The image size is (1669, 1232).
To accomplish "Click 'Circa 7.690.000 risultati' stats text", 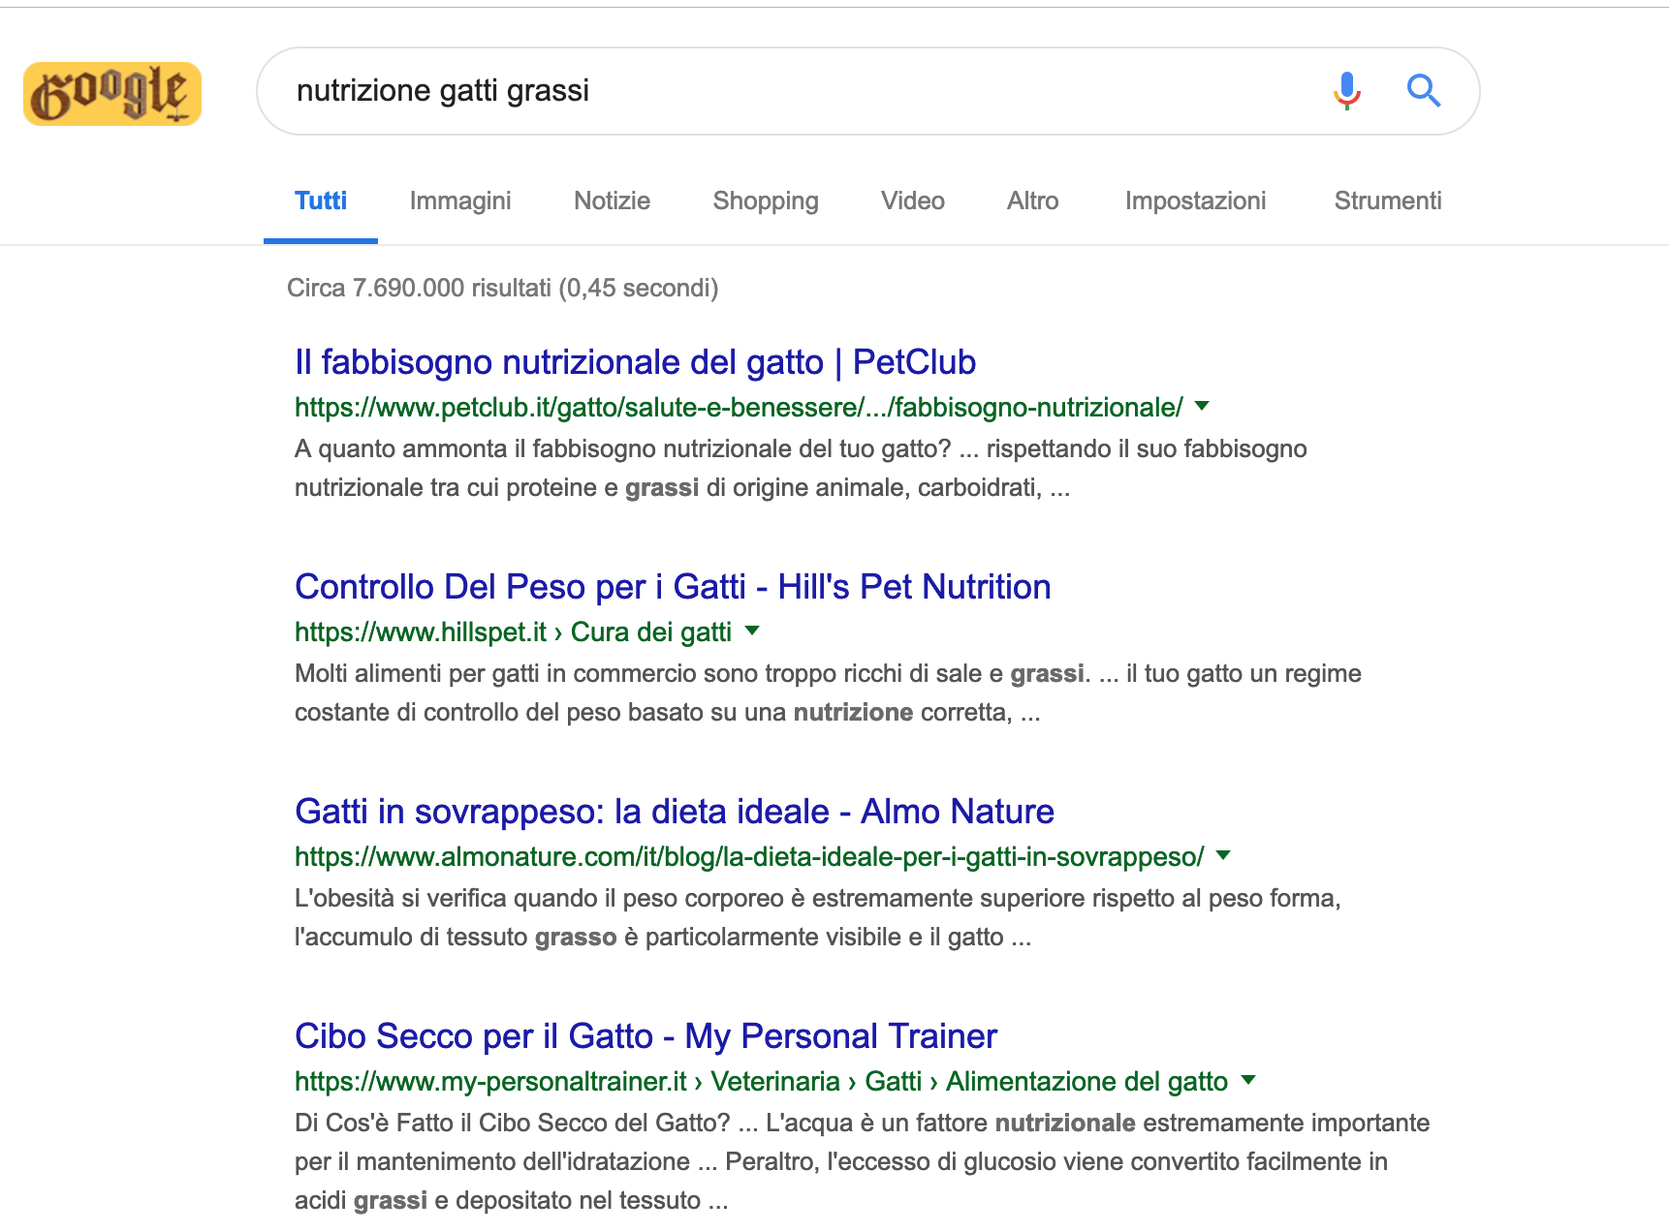I will coord(502,288).
